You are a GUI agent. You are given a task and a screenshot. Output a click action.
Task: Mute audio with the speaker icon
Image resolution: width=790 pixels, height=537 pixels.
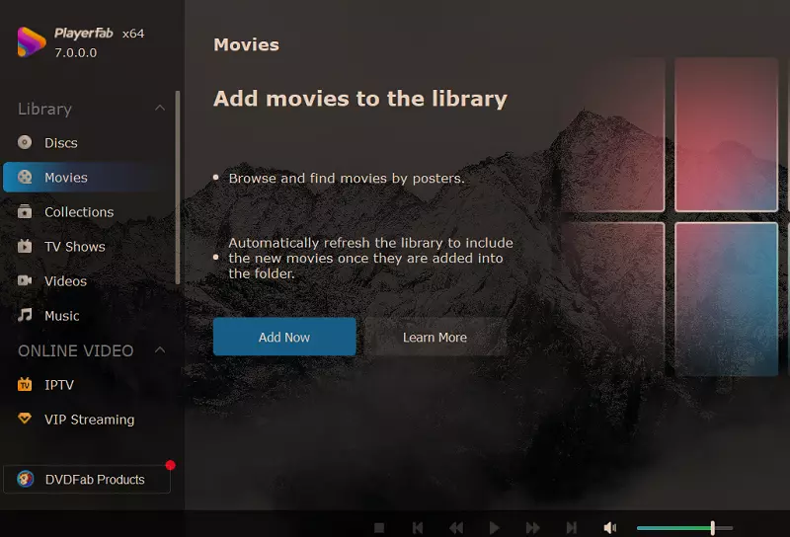coord(610,528)
